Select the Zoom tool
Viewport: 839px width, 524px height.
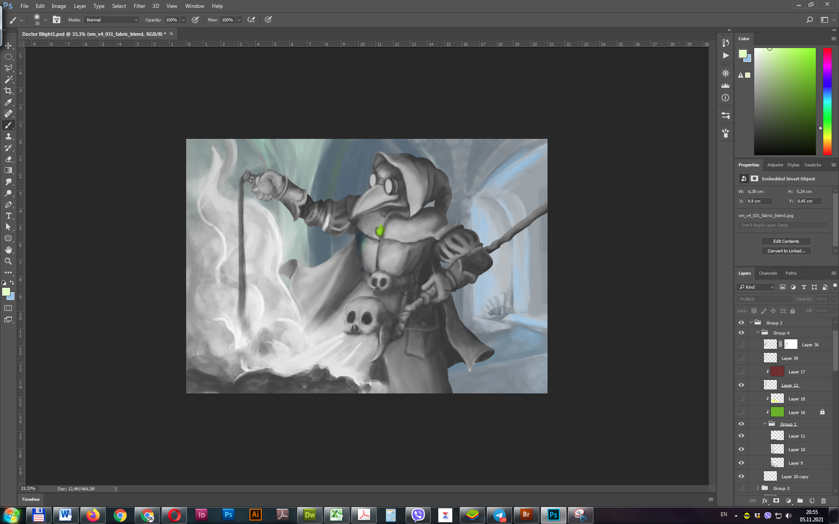pyautogui.click(x=8, y=261)
